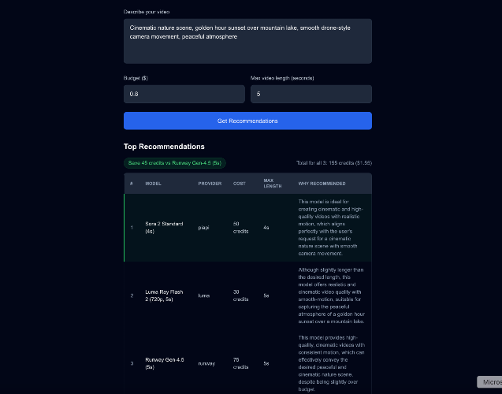Screen dimensions: 502x394
Task: Click the Top Recommendations heading
Action: coord(164,147)
